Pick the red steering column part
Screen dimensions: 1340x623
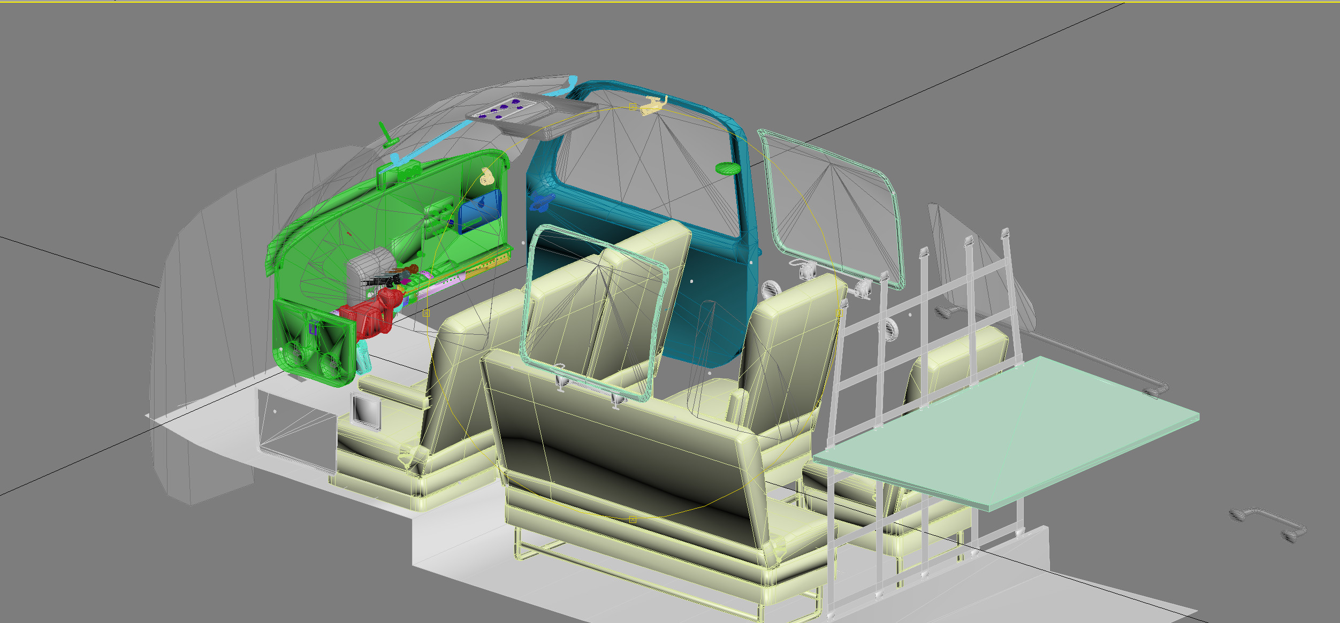click(x=373, y=316)
